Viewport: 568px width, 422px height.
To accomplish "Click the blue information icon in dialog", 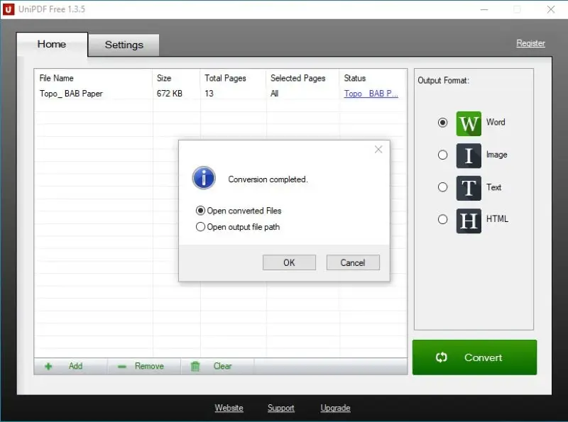I will point(204,178).
